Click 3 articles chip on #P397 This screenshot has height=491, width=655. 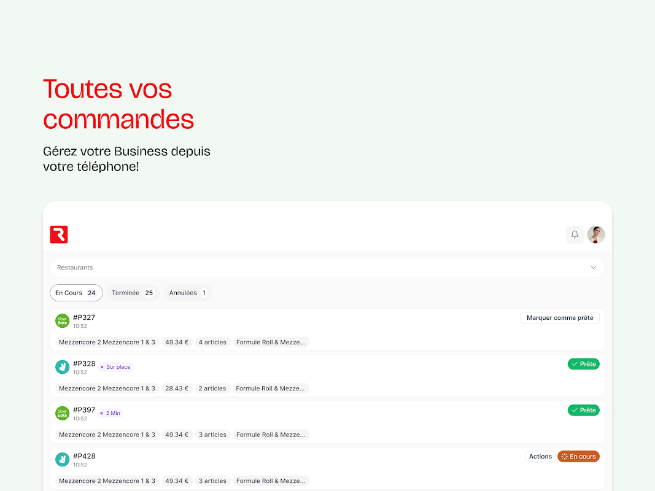tap(212, 435)
